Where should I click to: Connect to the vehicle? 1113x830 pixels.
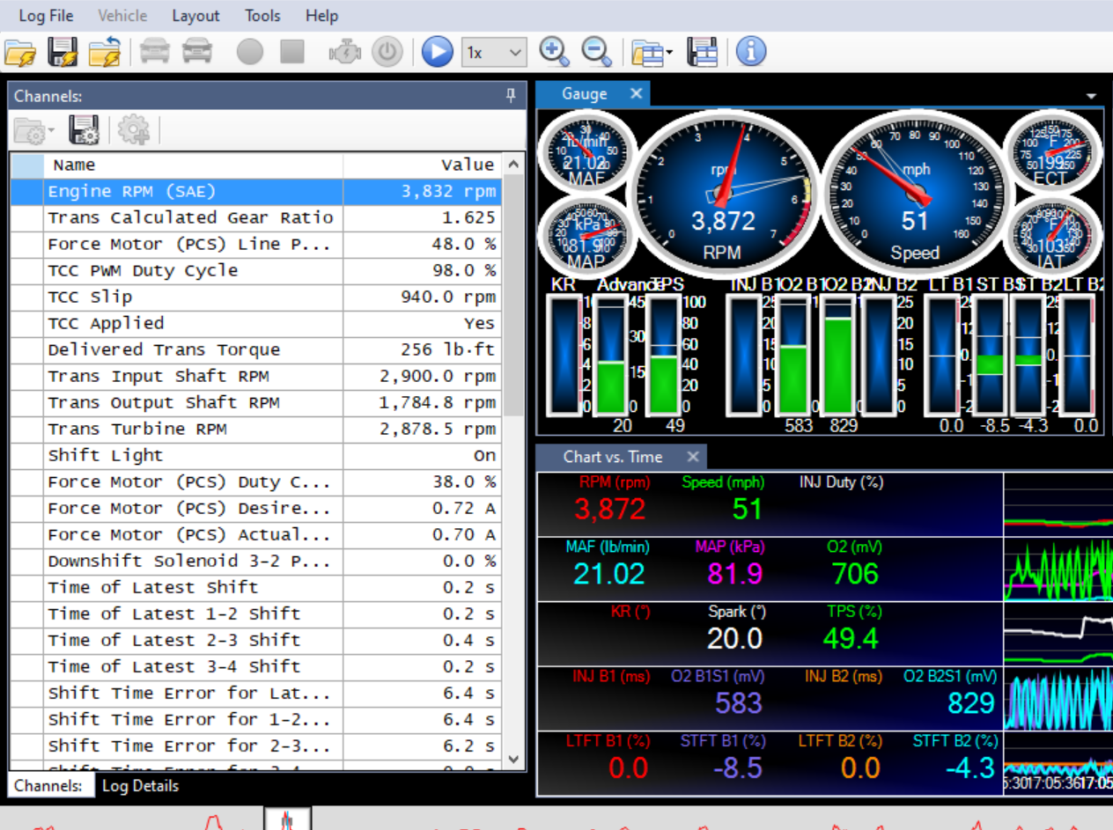[155, 51]
